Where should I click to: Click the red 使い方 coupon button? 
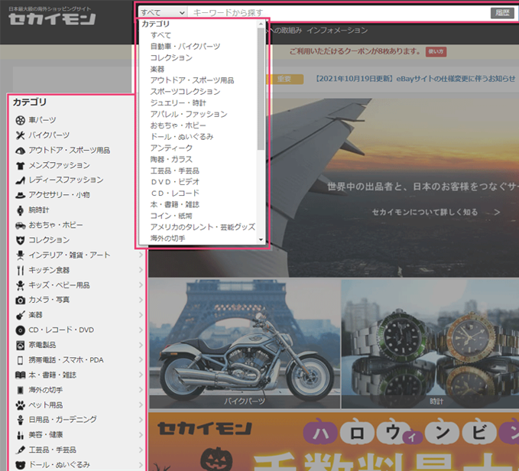436,52
